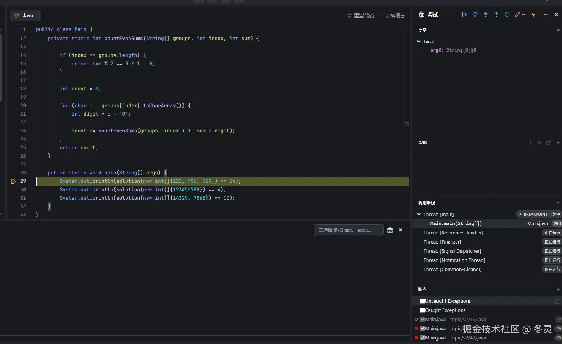Viewport: 562px width, 344px height.
Task: Click the Continue debugging icon
Action: coord(464,15)
